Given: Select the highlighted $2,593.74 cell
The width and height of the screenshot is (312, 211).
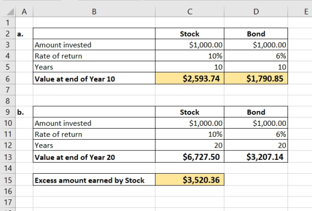Looking at the screenshot, I should click(189, 78).
